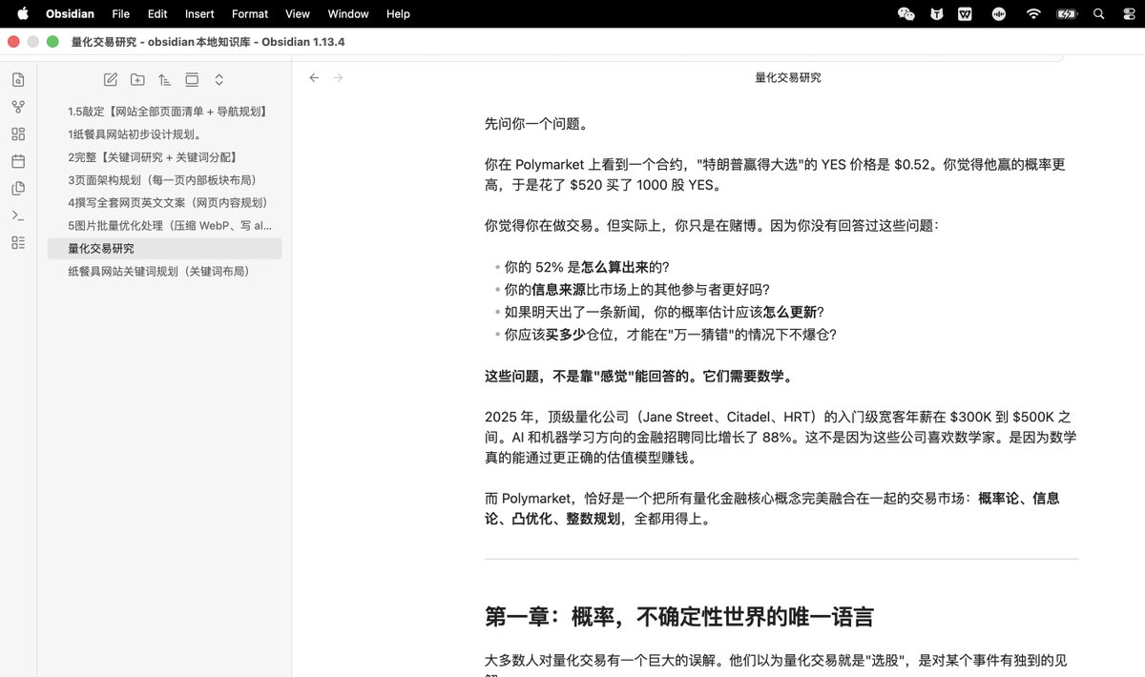The width and height of the screenshot is (1145, 677).
Task: Click the paragraph starting 2025 年，顶级量化公司
Action: 781,438
